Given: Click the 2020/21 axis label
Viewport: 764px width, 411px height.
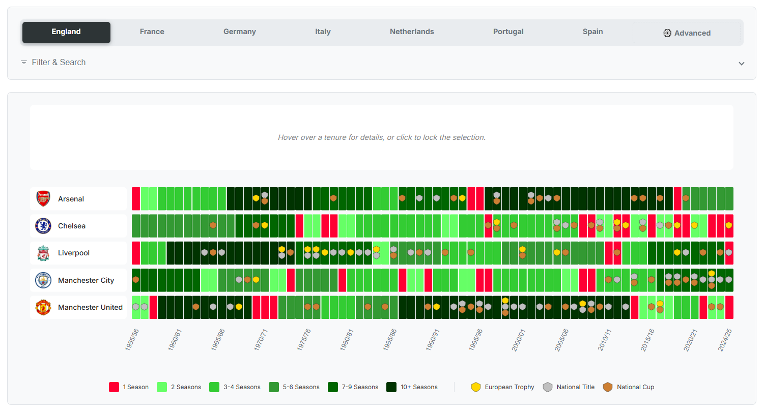Looking at the screenshot, I should [691, 339].
